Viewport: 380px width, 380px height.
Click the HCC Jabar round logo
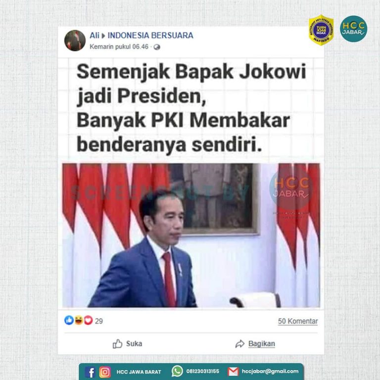pos(354,29)
